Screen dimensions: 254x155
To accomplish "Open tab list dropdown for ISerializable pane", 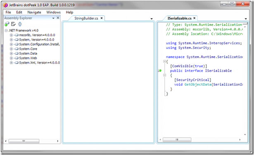I will point(246,19).
